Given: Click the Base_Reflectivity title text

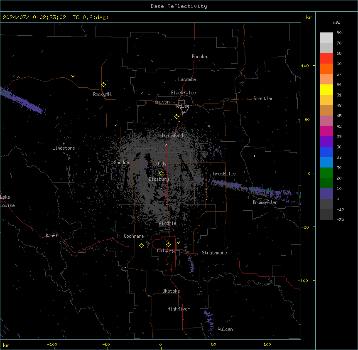Looking at the screenshot, I should click(x=179, y=6).
